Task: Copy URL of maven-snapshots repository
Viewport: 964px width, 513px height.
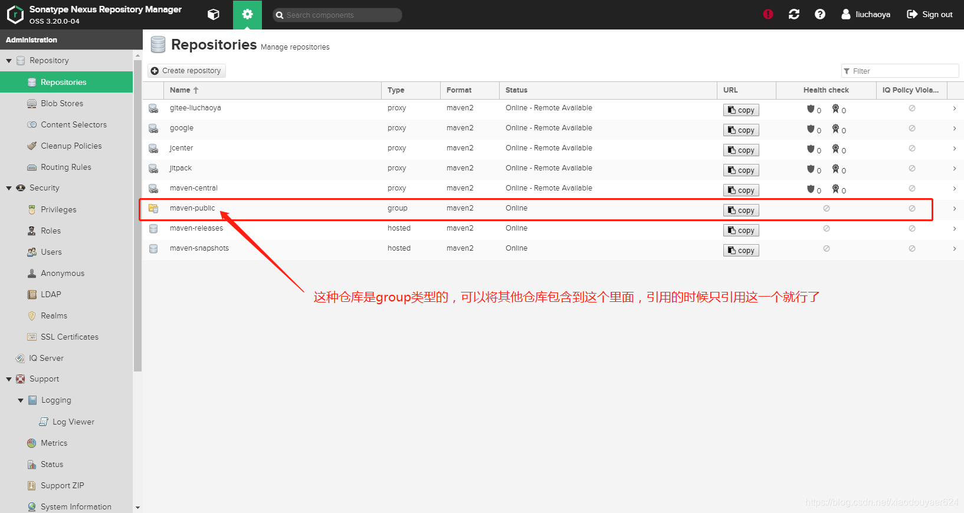Action: [x=741, y=251]
